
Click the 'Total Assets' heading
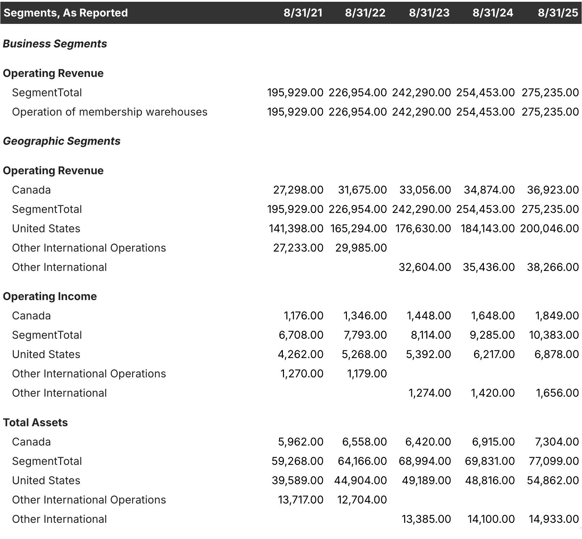click(35, 423)
